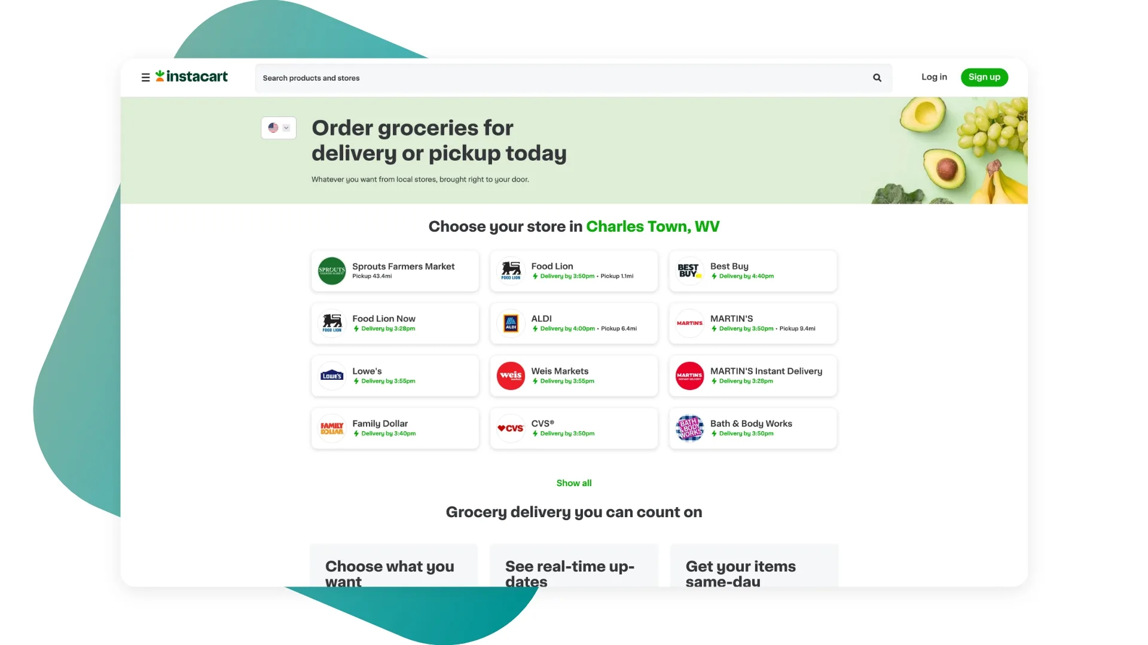
Task: Click Sprouts Pickup 43.4mi text
Action: [372, 276]
